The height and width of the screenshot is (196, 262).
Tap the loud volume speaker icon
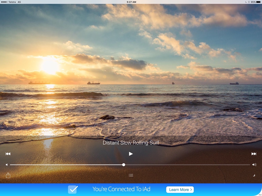(x=254, y=165)
